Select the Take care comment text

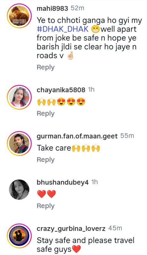click(x=68, y=148)
